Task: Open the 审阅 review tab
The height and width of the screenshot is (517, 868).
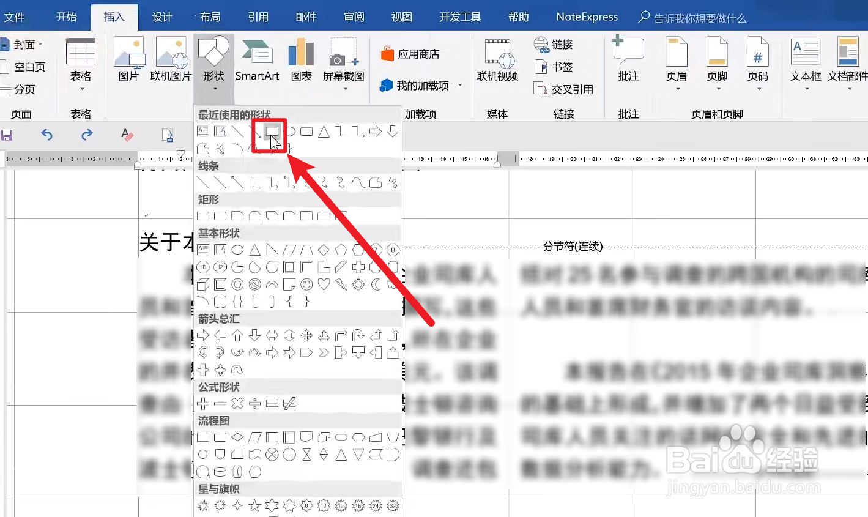Action: pos(354,17)
